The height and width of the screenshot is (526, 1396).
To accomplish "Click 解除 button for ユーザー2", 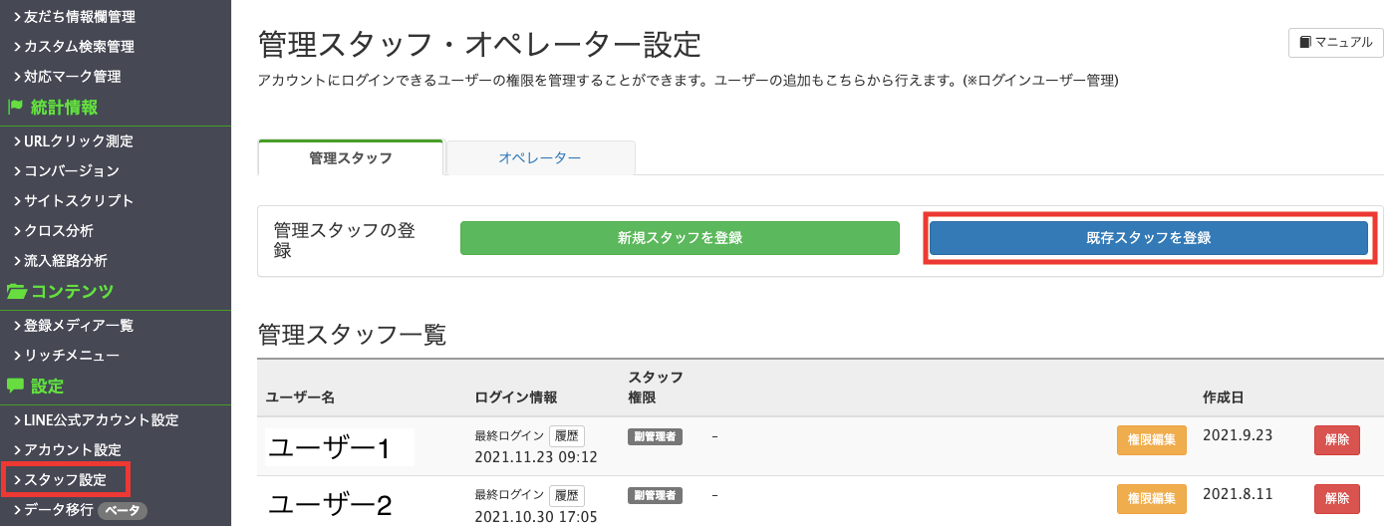I will click(1337, 498).
